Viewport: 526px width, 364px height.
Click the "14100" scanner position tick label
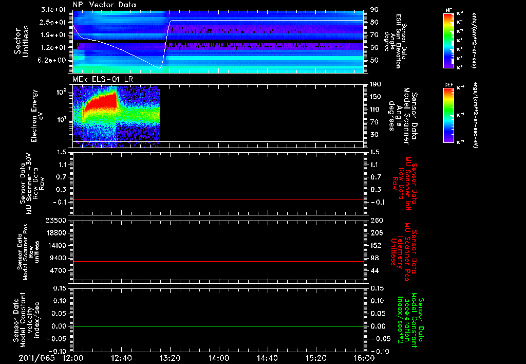tap(56, 245)
